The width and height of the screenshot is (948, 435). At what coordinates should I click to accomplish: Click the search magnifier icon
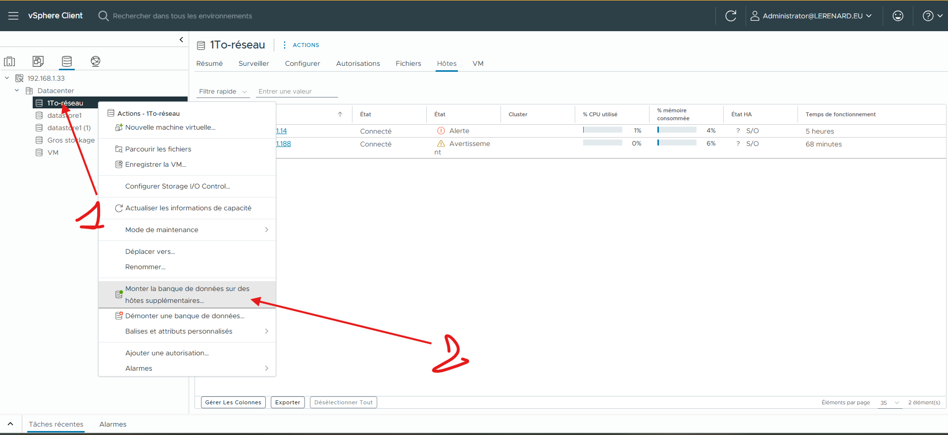tap(103, 16)
